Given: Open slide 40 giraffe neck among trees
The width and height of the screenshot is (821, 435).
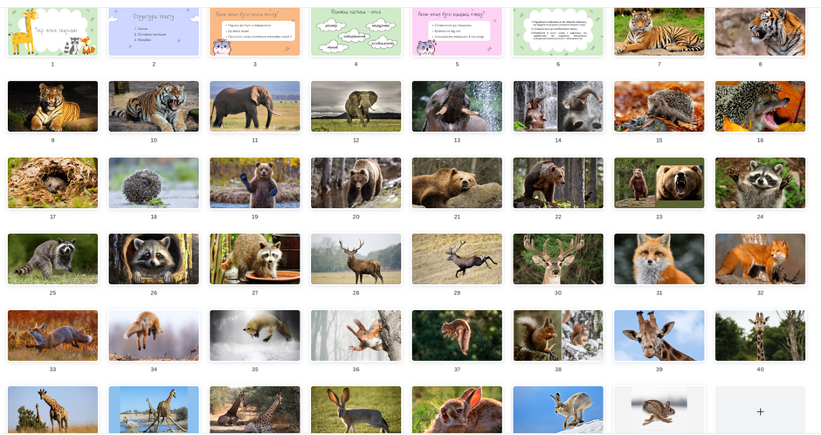Looking at the screenshot, I should (760, 335).
